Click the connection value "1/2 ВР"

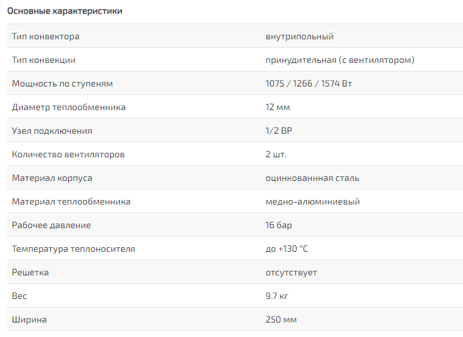279,131
